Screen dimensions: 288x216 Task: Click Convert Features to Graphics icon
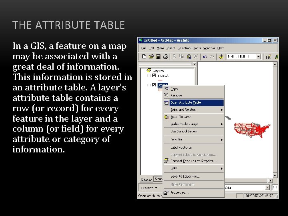tap(166, 161)
